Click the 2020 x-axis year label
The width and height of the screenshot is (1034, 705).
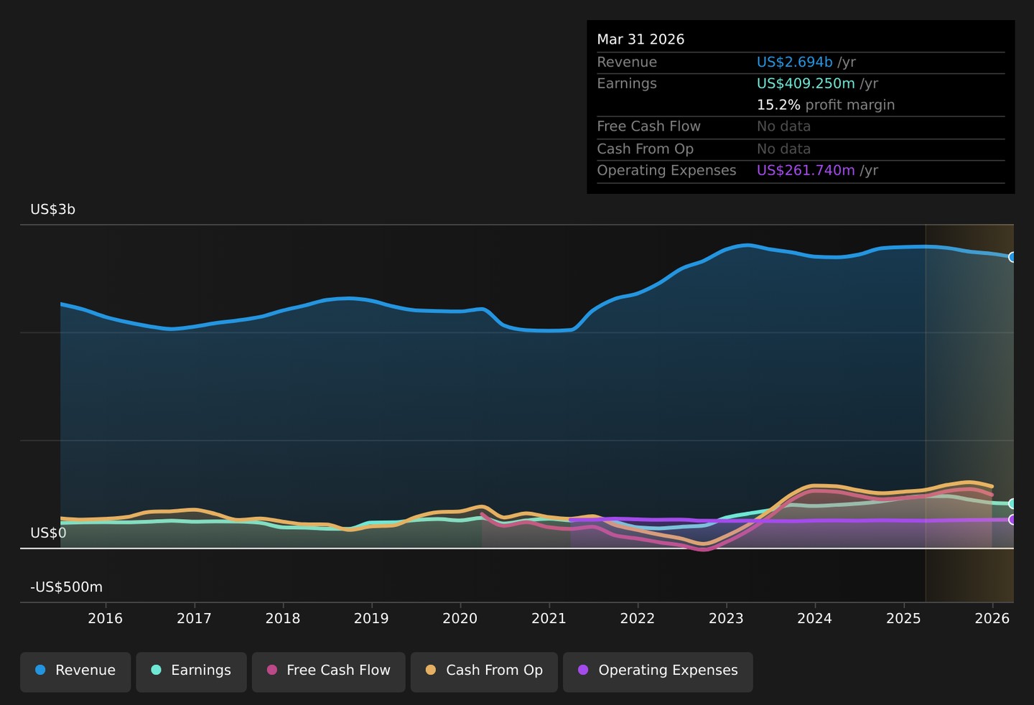click(x=460, y=618)
